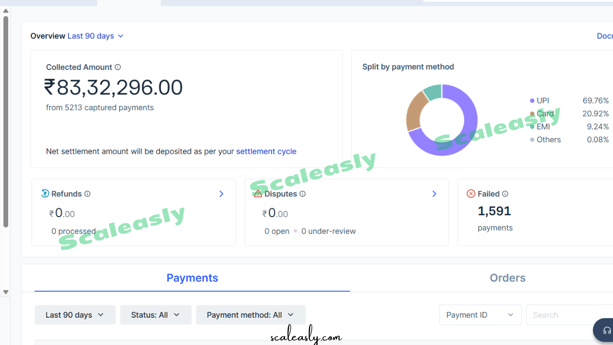The width and height of the screenshot is (613, 345).
Task: Open the Collected Amount info tooltip icon
Action: tap(118, 67)
